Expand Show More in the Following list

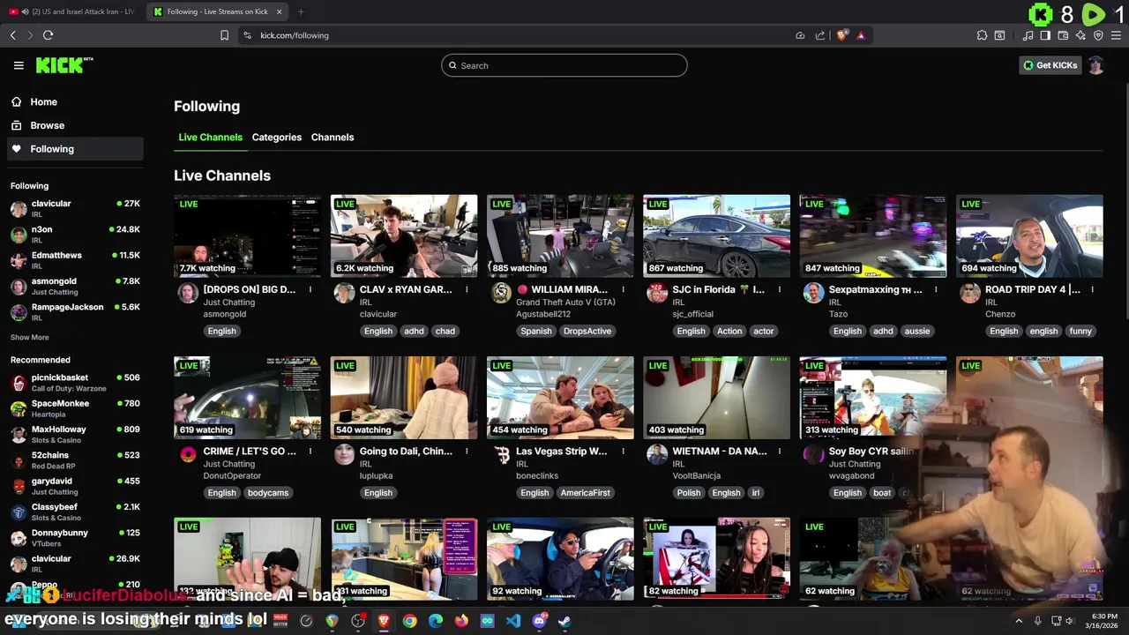(29, 337)
